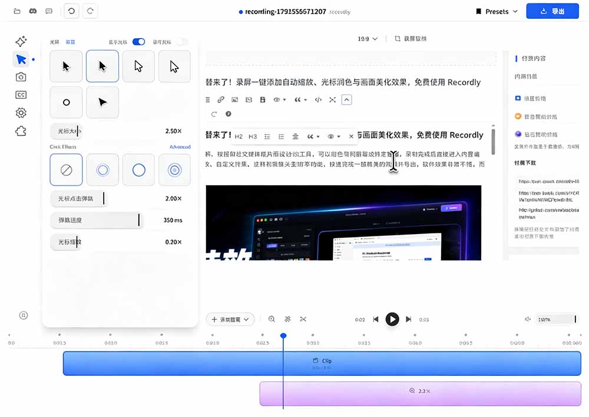Screen dimensions: 589x417
Task: Adjust the volume level slider
Action: 557,319
